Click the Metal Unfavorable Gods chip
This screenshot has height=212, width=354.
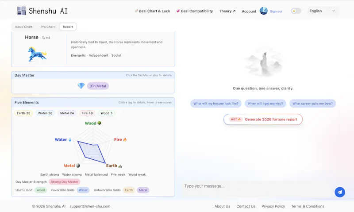(143, 190)
